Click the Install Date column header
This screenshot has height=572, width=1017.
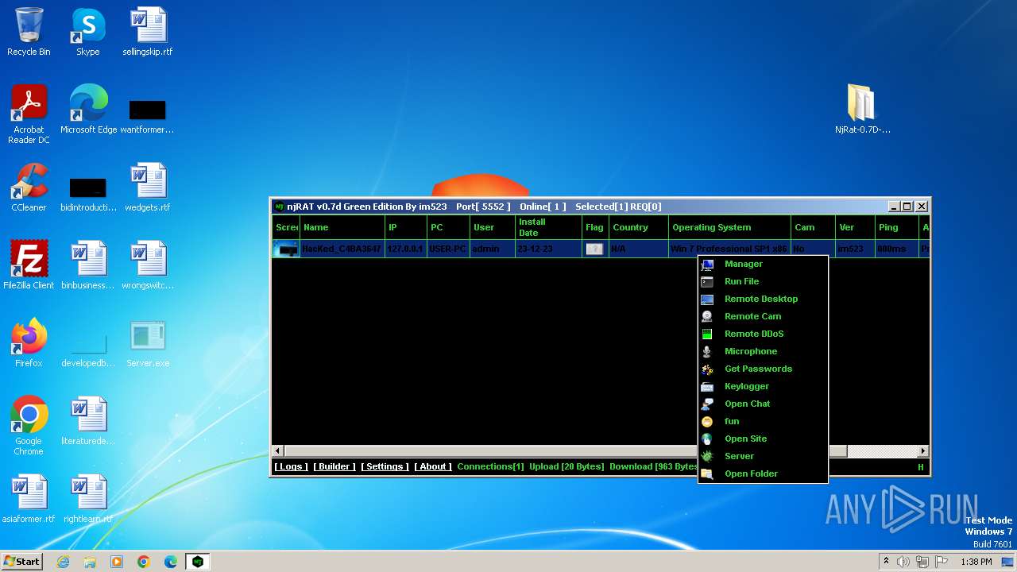(x=548, y=227)
